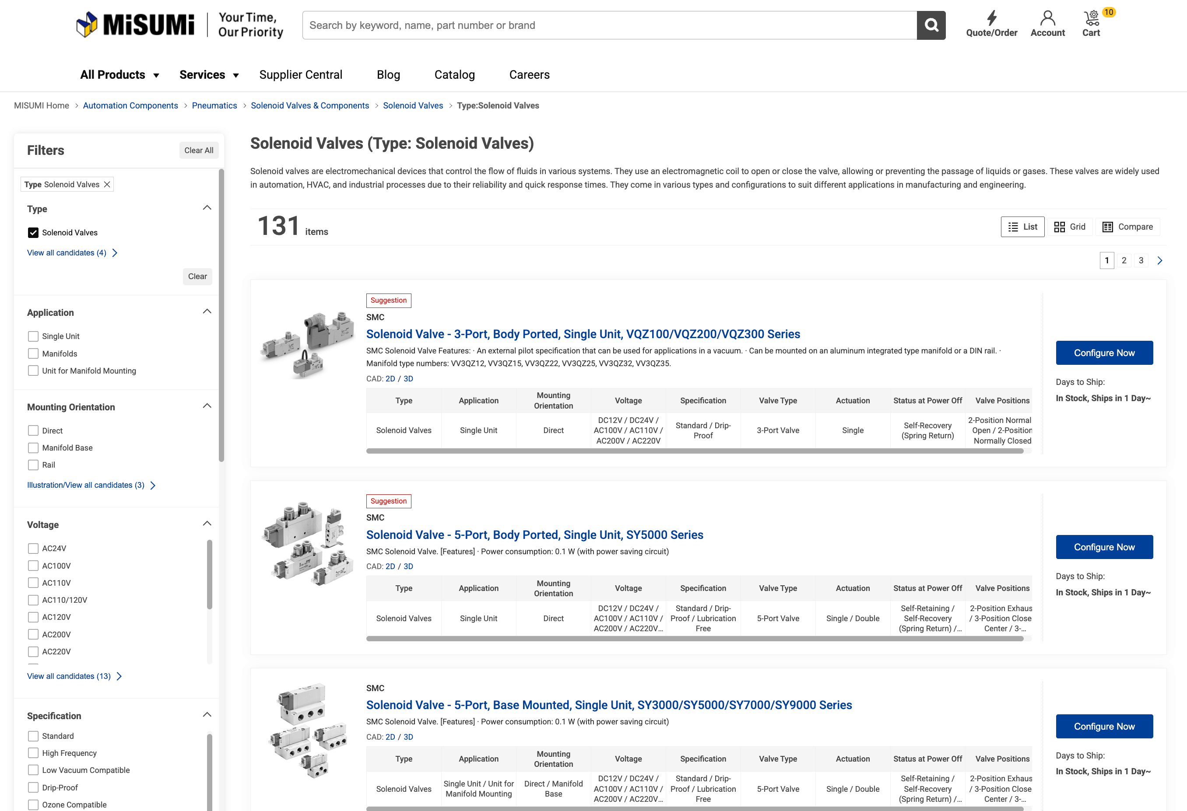The height and width of the screenshot is (811, 1187).
Task: Configure Now for VQZ100 series valve
Action: (x=1104, y=353)
